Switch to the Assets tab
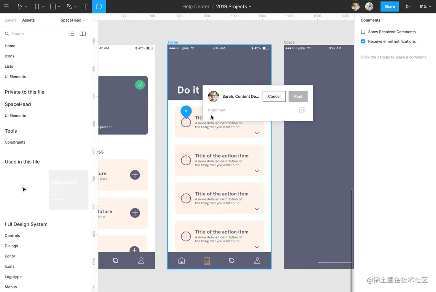436x292 pixels. point(29,20)
